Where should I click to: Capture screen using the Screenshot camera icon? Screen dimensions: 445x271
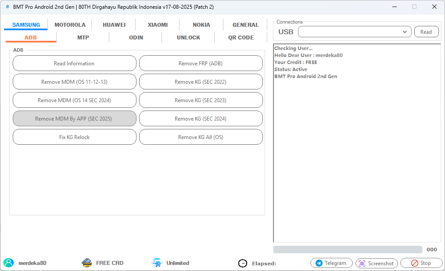pyautogui.click(x=362, y=263)
